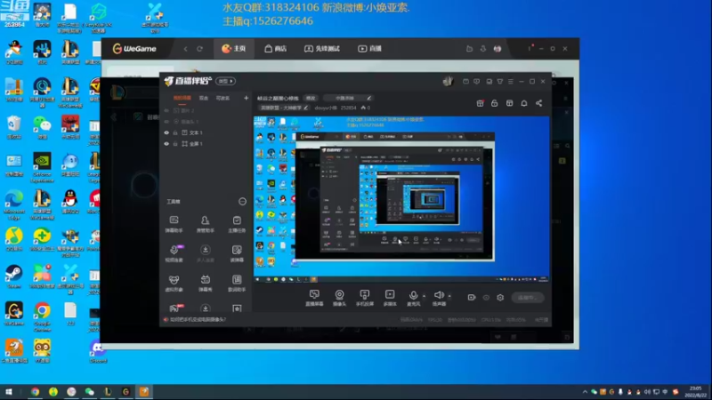The height and width of the screenshot is (400, 712).
Task: Add a 摄像头 camera source
Action: tap(339, 298)
